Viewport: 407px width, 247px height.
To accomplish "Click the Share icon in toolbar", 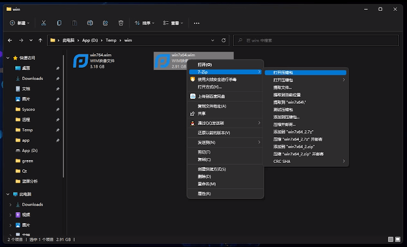I will [105, 23].
